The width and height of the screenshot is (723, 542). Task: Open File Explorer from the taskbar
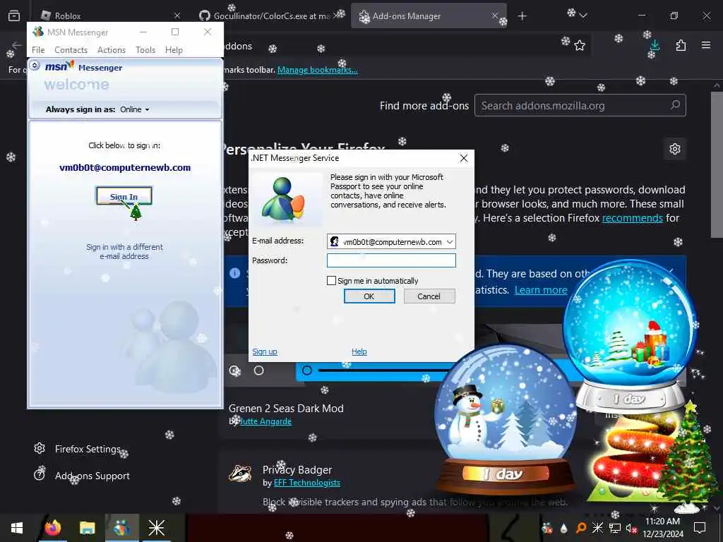pyautogui.click(x=87, y=528)
